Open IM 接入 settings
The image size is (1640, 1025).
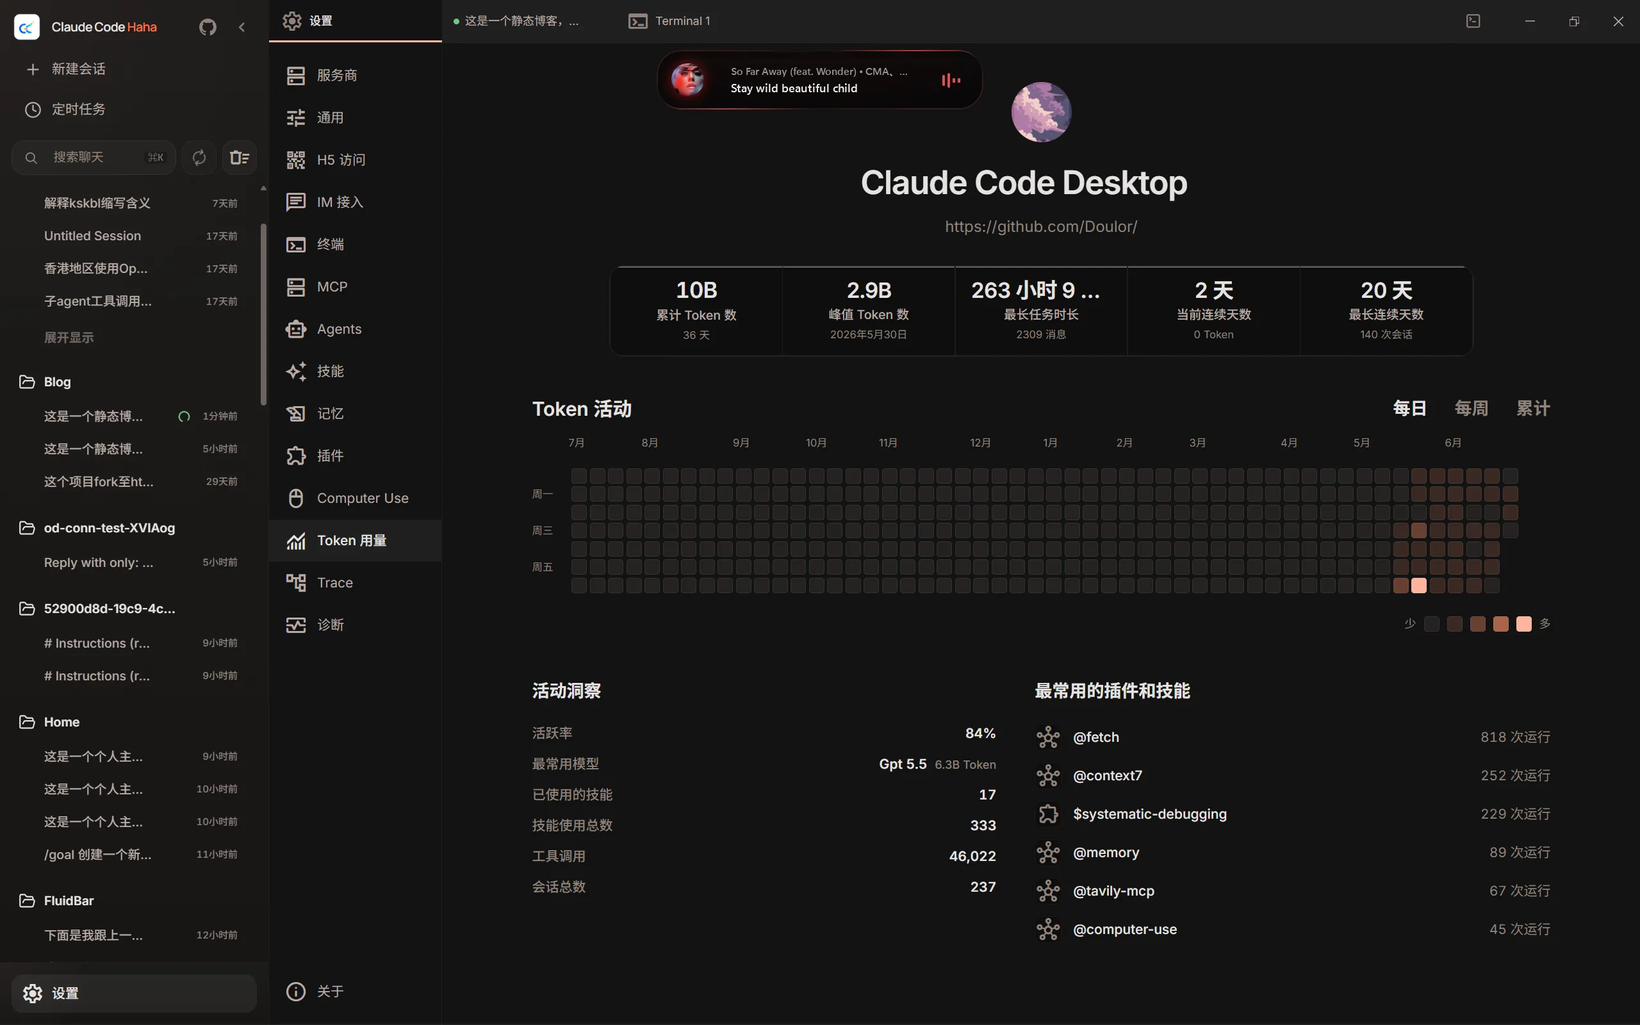coord(355,202)
